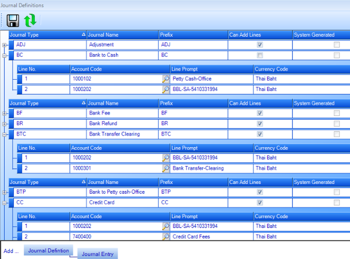Expand the ADJ journal row
Viewport: 350px width, 259px height.
click(x=3, y=45)
